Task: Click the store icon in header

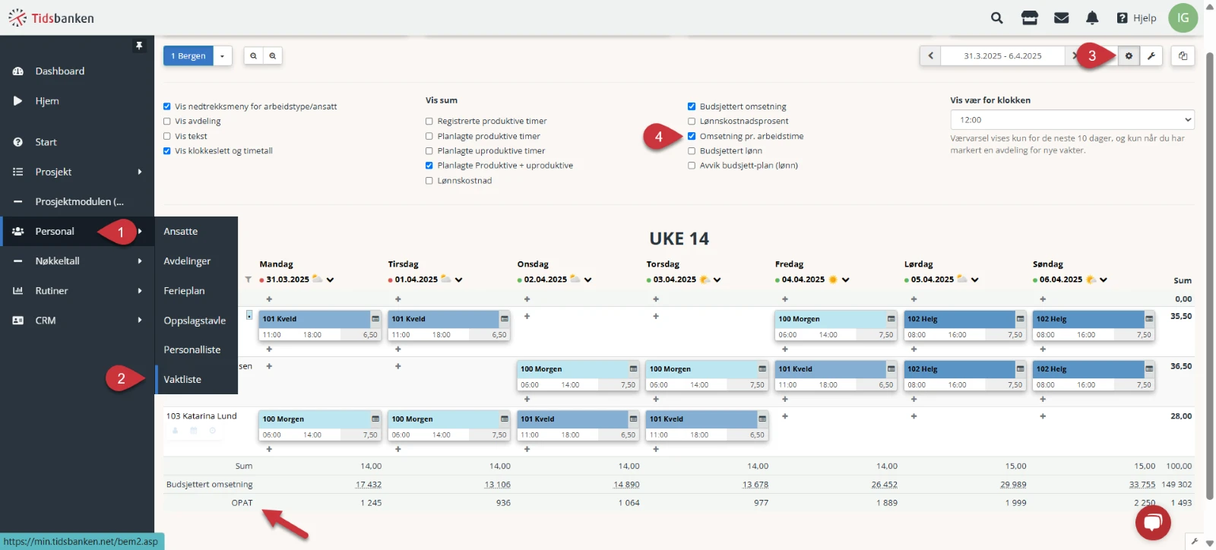Action: [x=1030, y=18]
